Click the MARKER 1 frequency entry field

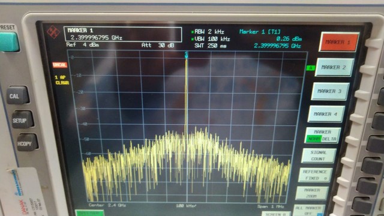pyautogui.click(x=122, y=34)
